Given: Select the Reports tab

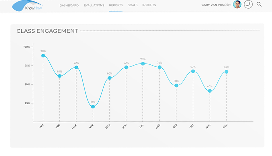Looking at the screenshot, I should [116, 5].
